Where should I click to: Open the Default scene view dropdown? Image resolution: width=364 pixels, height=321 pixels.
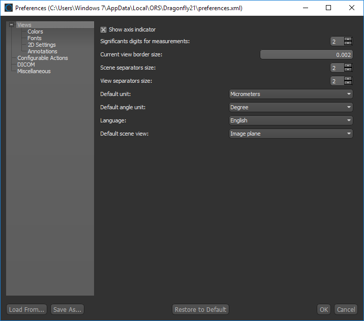(x=291, y=134)
